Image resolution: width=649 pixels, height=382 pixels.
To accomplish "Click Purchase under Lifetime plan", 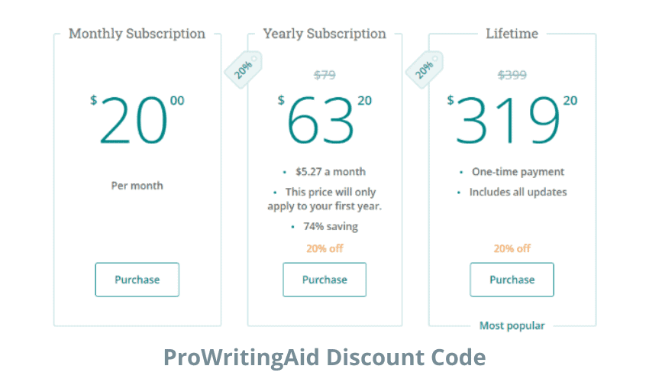I will [512, 280].
